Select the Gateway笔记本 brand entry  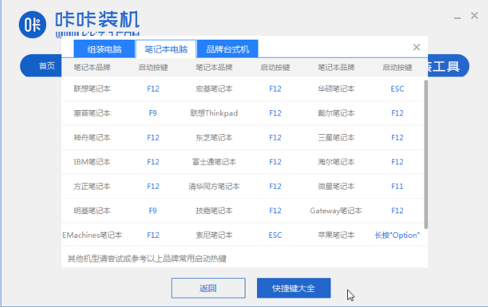336,210
